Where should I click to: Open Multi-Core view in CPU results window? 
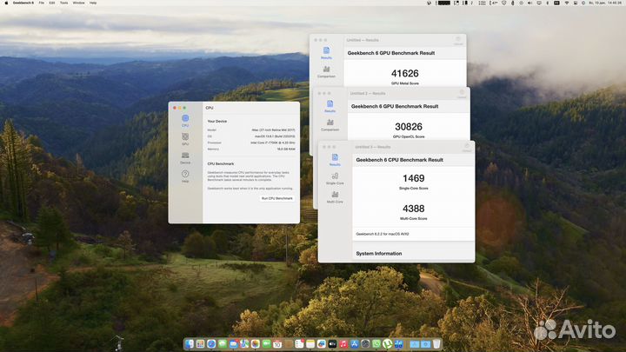[x=335, y=197]
